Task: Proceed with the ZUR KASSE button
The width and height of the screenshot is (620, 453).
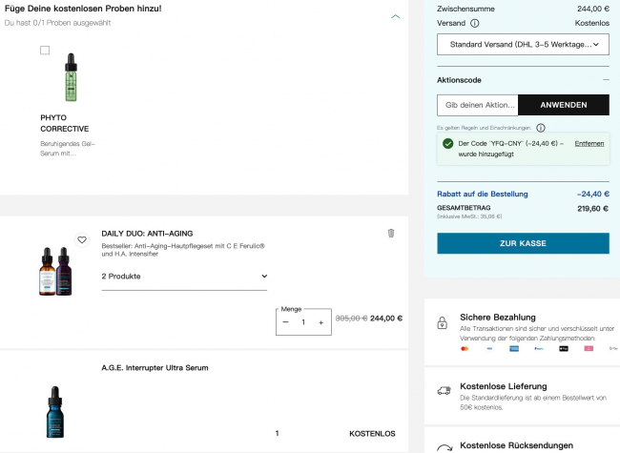Action: 523,243
